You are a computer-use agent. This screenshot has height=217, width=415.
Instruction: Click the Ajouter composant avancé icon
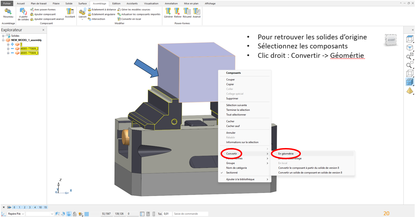point(32,19)
